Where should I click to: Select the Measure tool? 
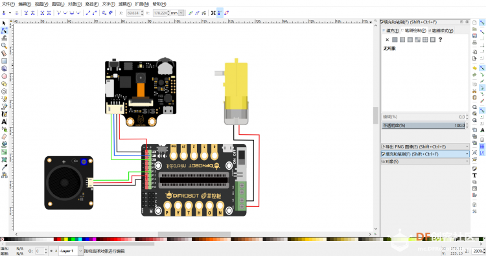click(x=4, y=53)
